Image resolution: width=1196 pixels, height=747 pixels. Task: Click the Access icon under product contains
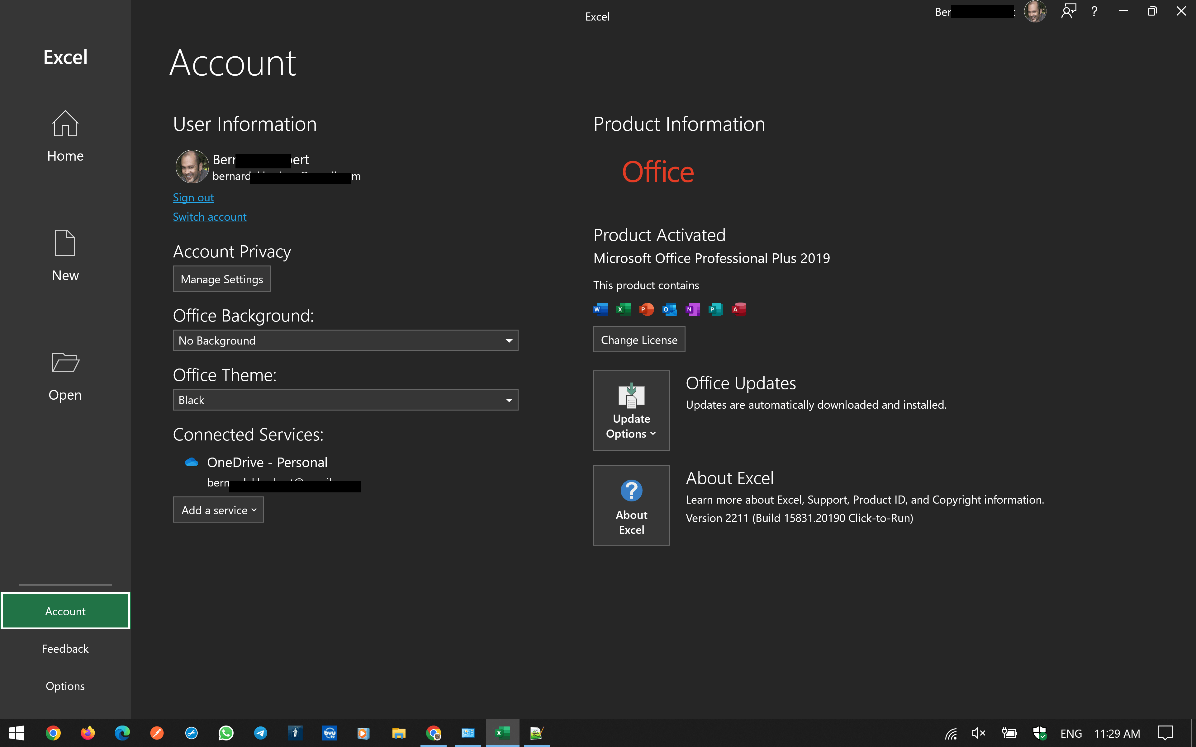(739, 309)
